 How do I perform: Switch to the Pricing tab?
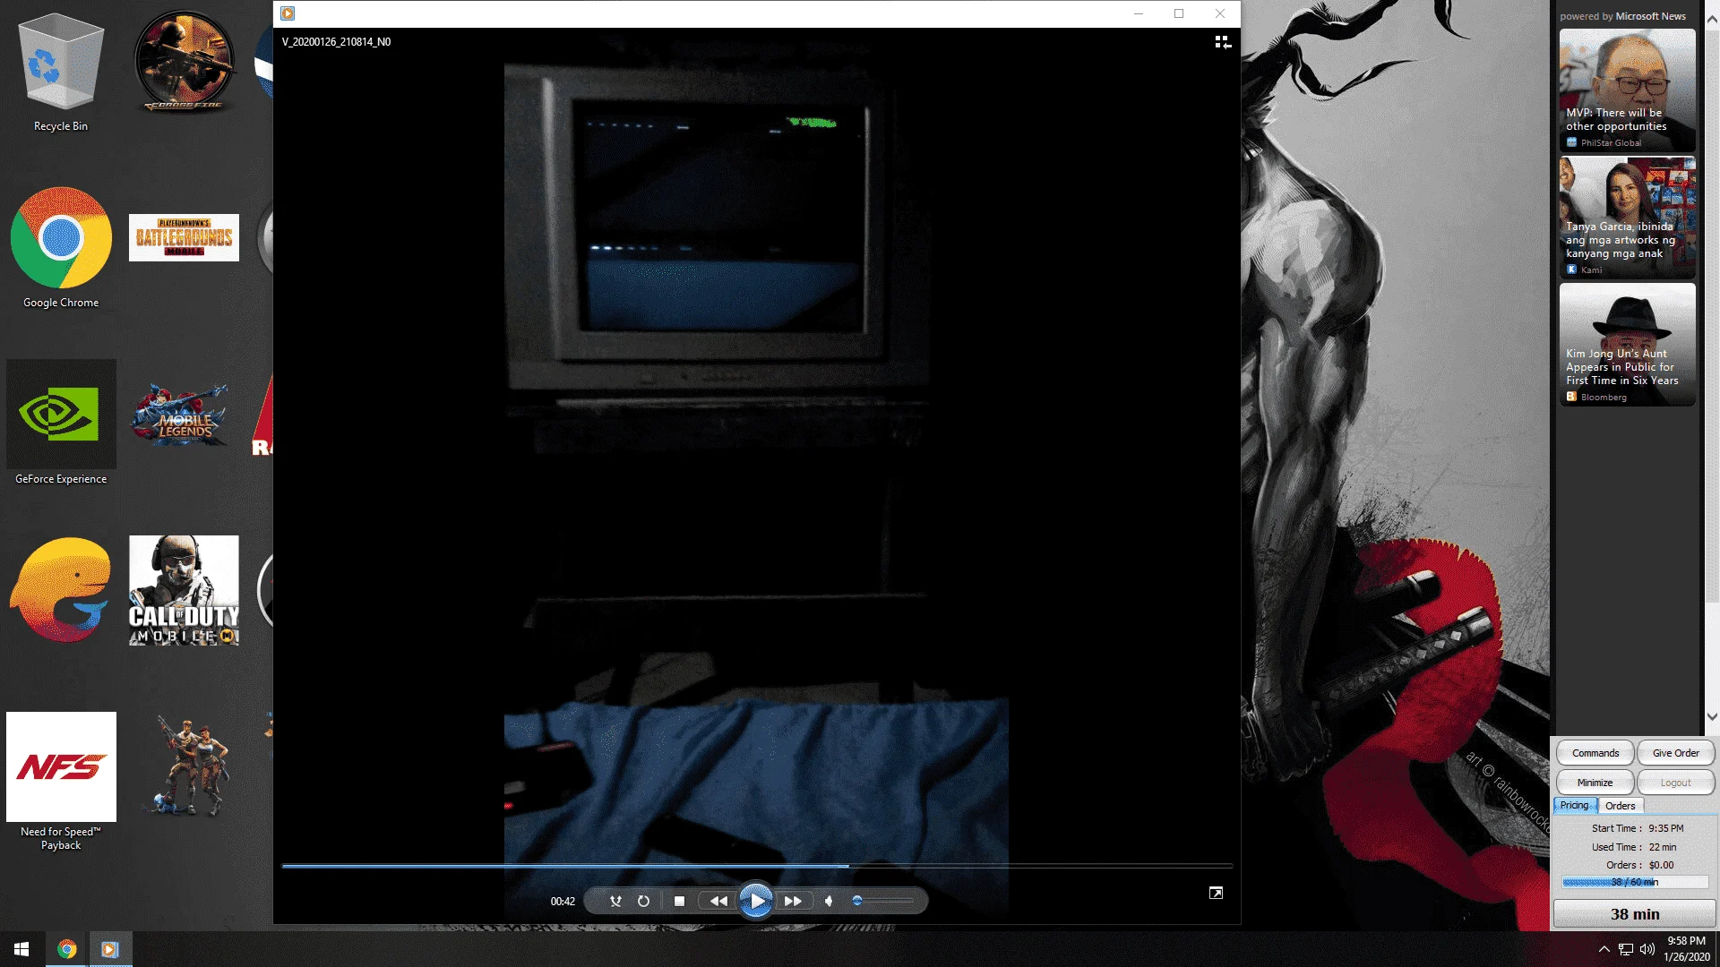coord(1575,805)
